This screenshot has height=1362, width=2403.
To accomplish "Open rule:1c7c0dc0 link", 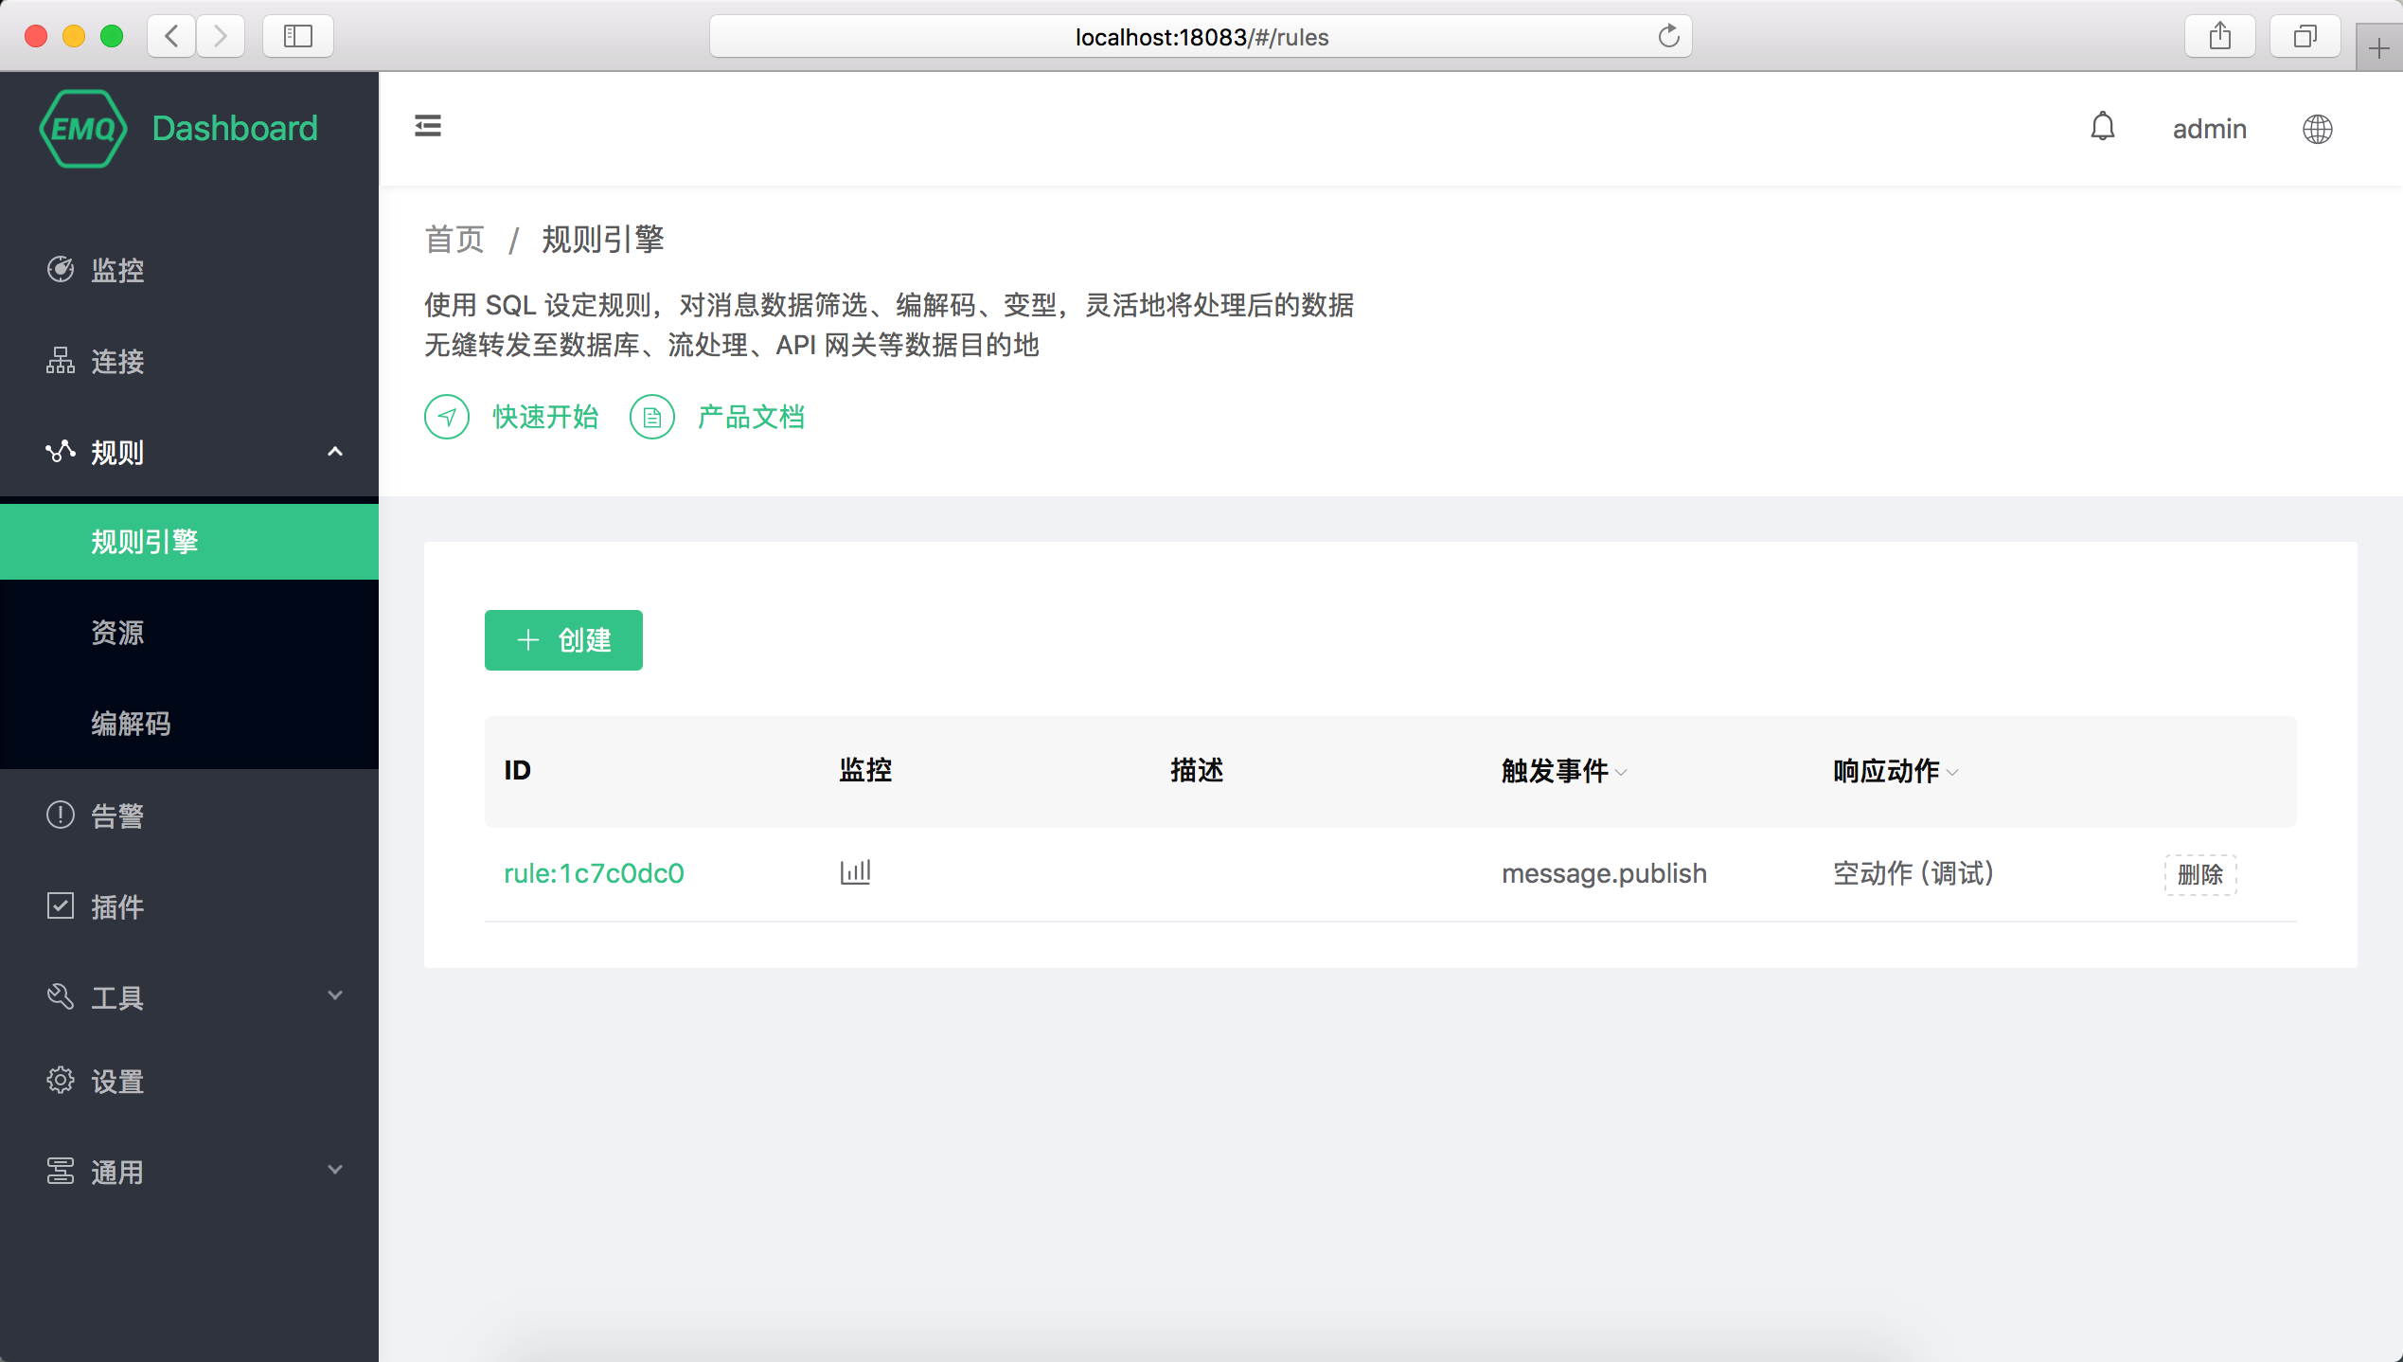I will coord(594,872).
